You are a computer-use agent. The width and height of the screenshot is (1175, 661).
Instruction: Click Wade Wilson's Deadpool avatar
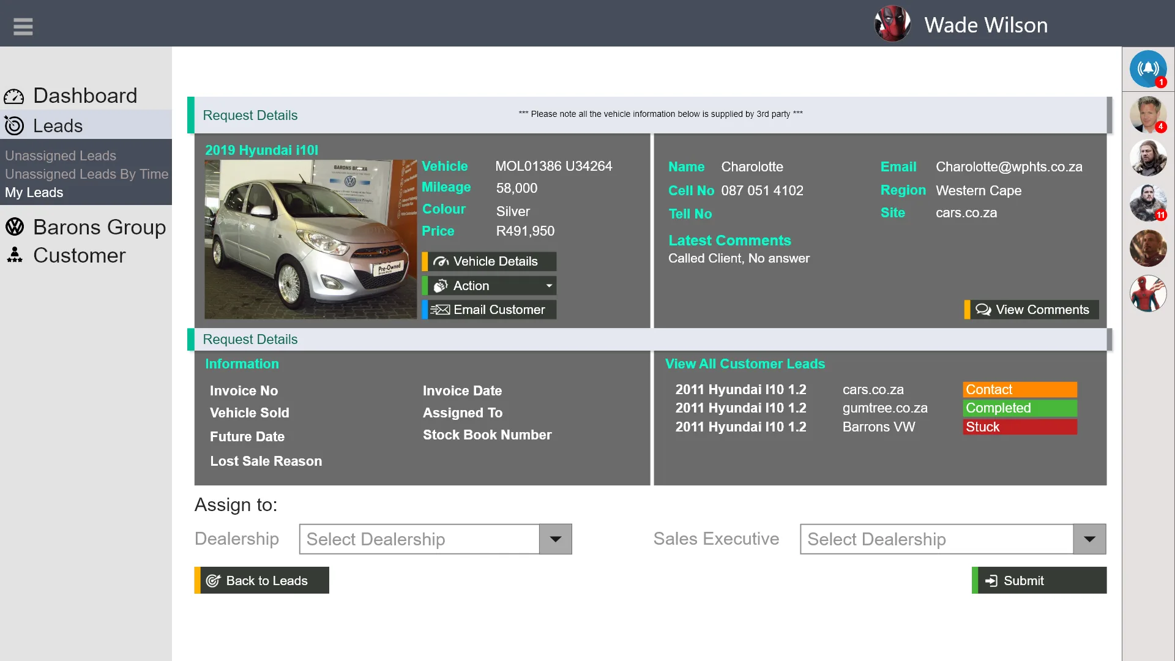(x=892, y=24)
